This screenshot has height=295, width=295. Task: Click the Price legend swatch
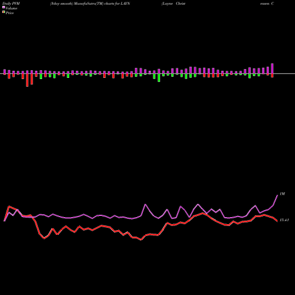[4, 12]
